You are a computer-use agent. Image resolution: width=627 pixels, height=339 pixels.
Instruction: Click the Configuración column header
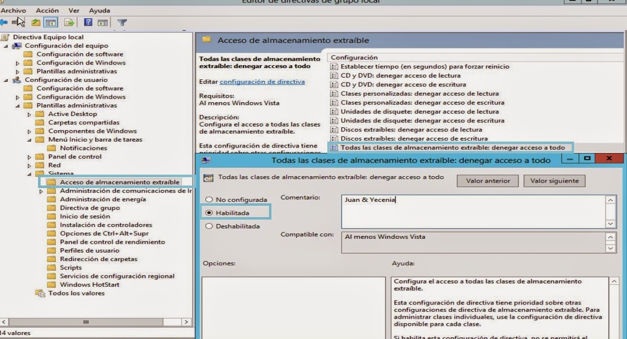coord(354,58)
